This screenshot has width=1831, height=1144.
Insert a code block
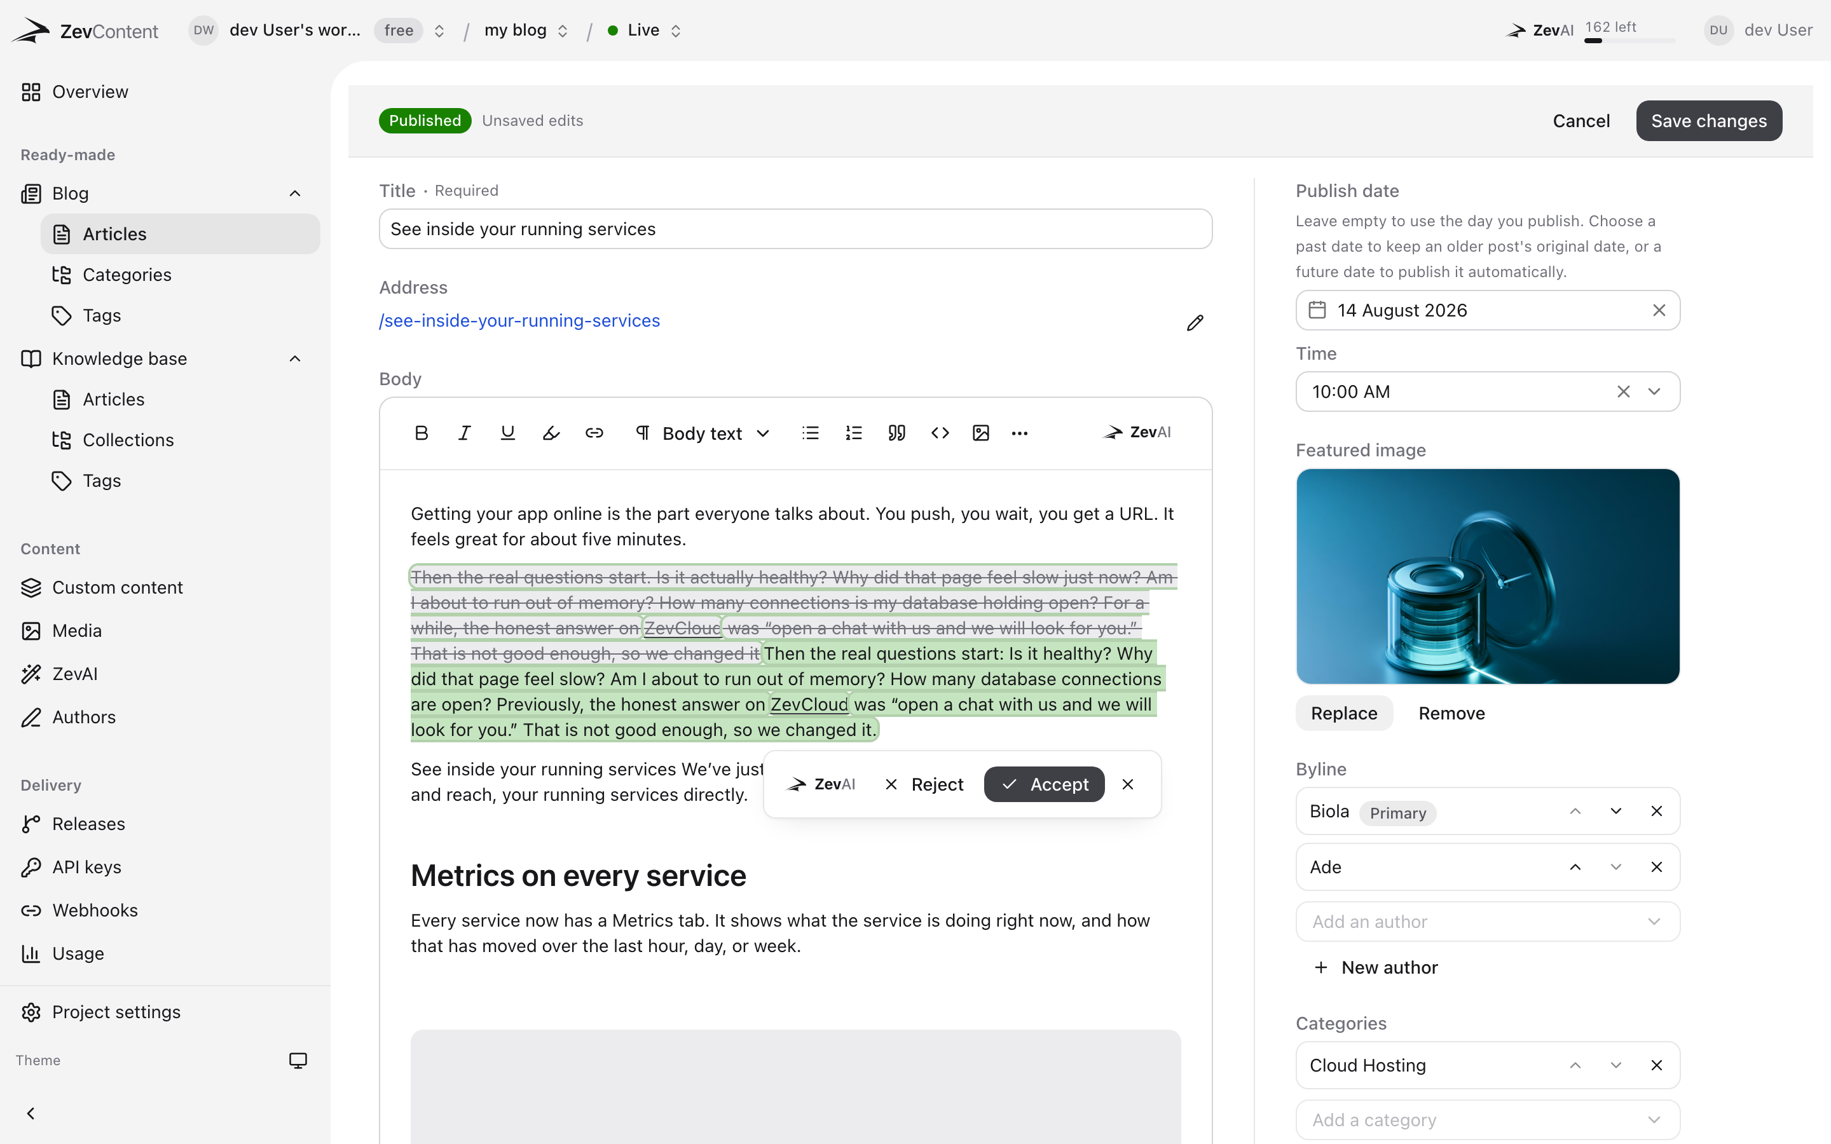point(940,433)
